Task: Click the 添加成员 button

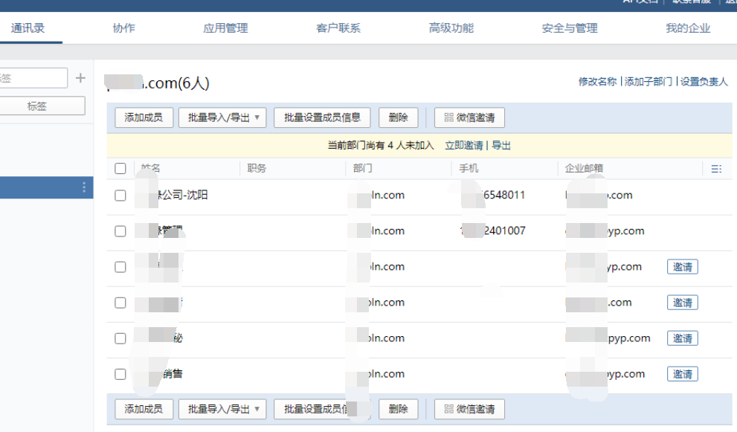Action: 143,117
